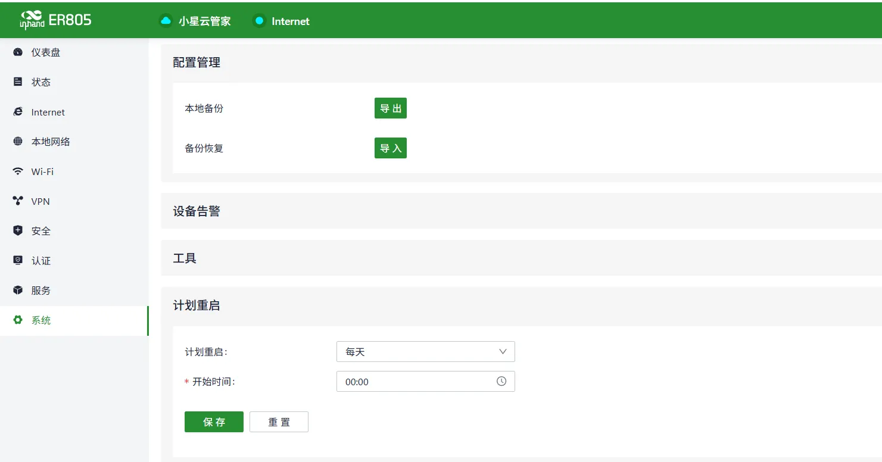
Task: Click the certificate icon beside 认证
Action: (x=18, y=261)
